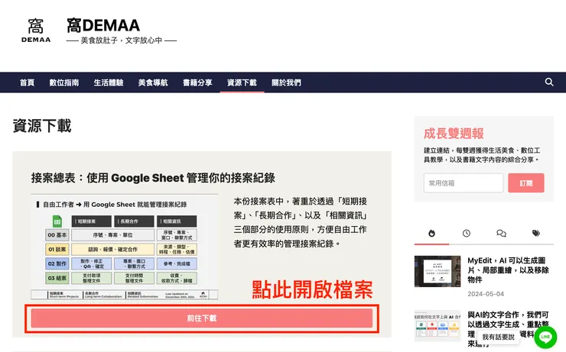566x352 pixels.
Task: Click the 前往下載 download button
Action: pyautogui.click(x=202, y=318)
